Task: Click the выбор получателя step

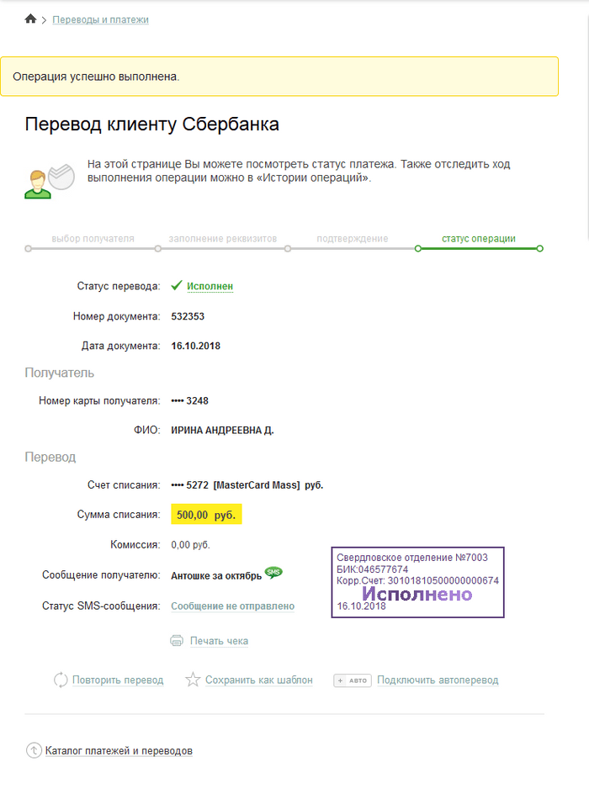Action: (93, 239)
